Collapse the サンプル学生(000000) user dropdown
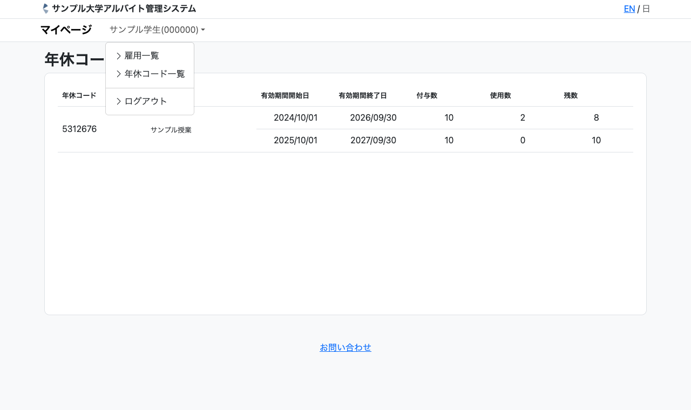Image resolution: width=691 pixels, height=410 pixels. (157, 30)
